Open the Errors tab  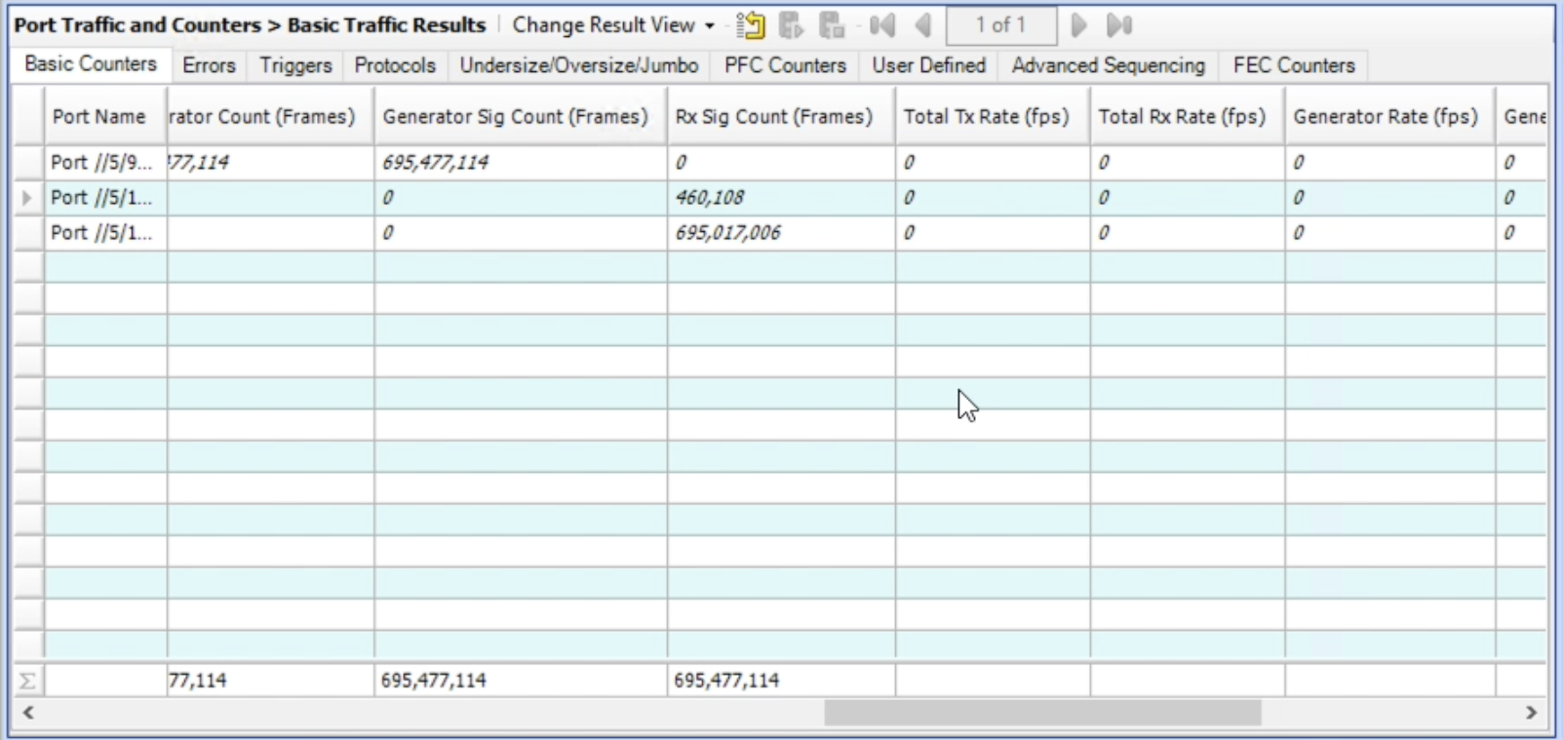point(209,65)
